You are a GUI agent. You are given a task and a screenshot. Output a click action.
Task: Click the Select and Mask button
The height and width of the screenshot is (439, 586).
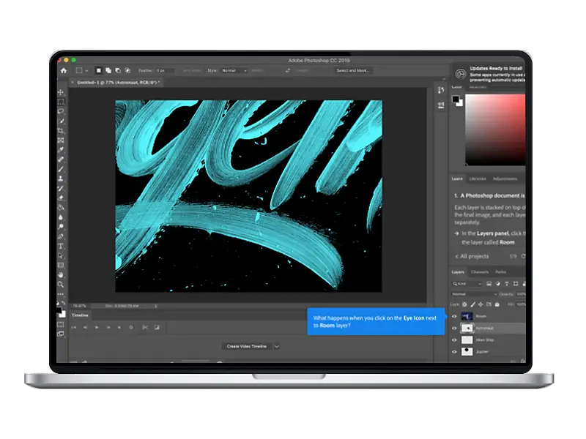click(x=352, y=70)
